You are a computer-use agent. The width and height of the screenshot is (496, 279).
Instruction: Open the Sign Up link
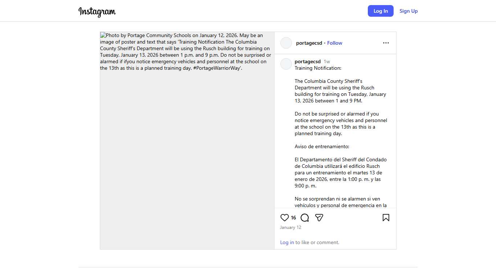(x=408, y=11)
